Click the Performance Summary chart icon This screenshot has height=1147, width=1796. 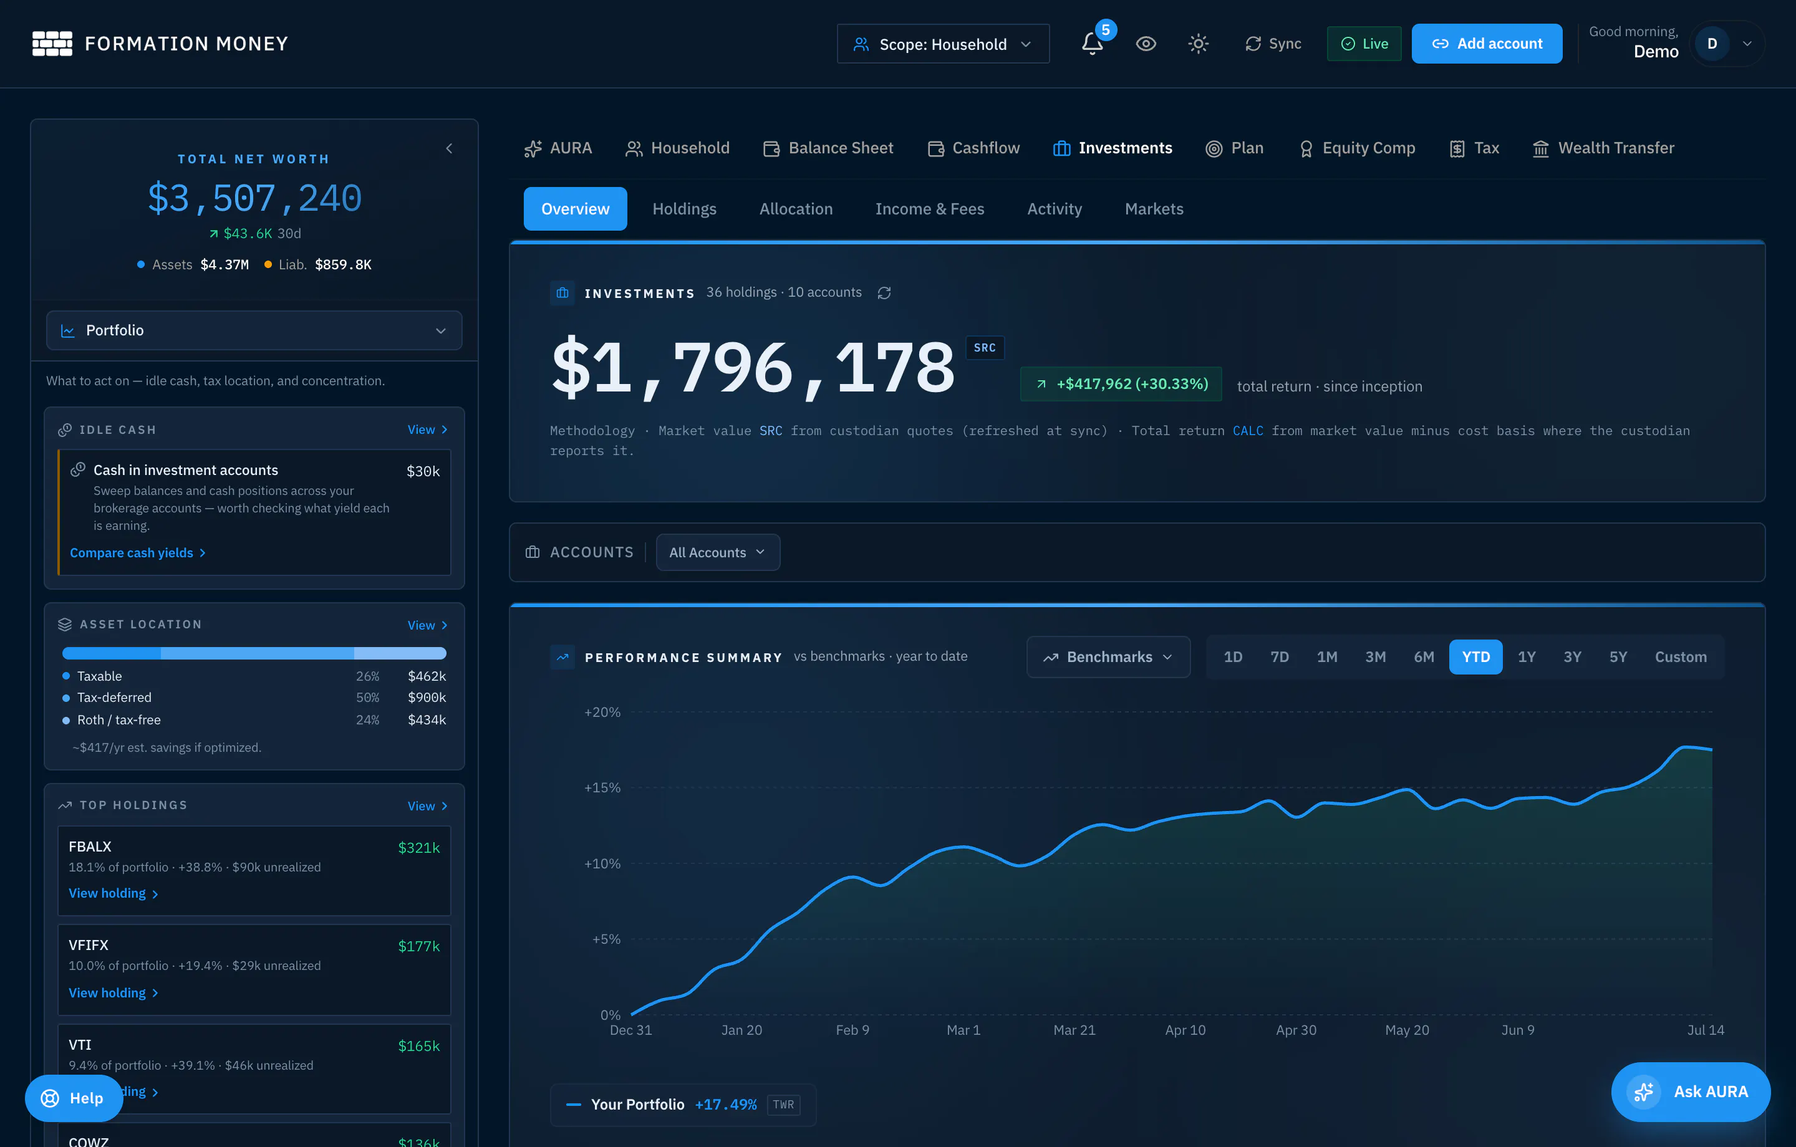(562, 657)
